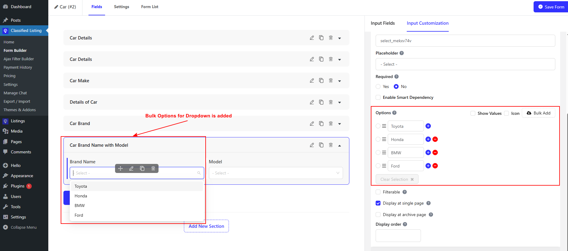Switch to the Fields tab
568x251 pixels.
(97, 7)
